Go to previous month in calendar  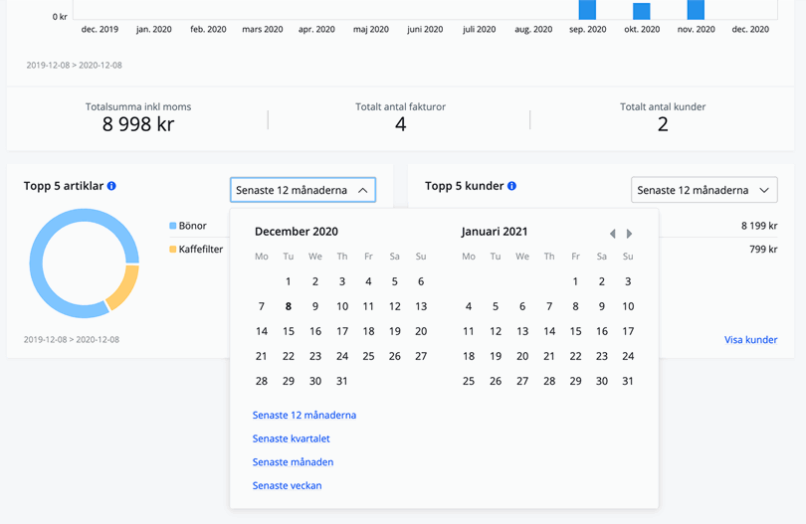point(612,234)
